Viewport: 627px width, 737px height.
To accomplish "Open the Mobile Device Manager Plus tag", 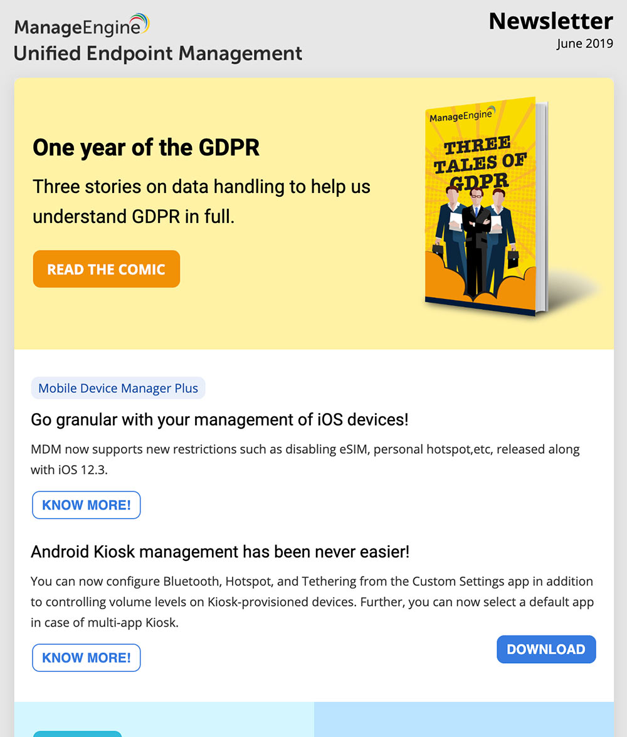I will click(x=118, y=388).
